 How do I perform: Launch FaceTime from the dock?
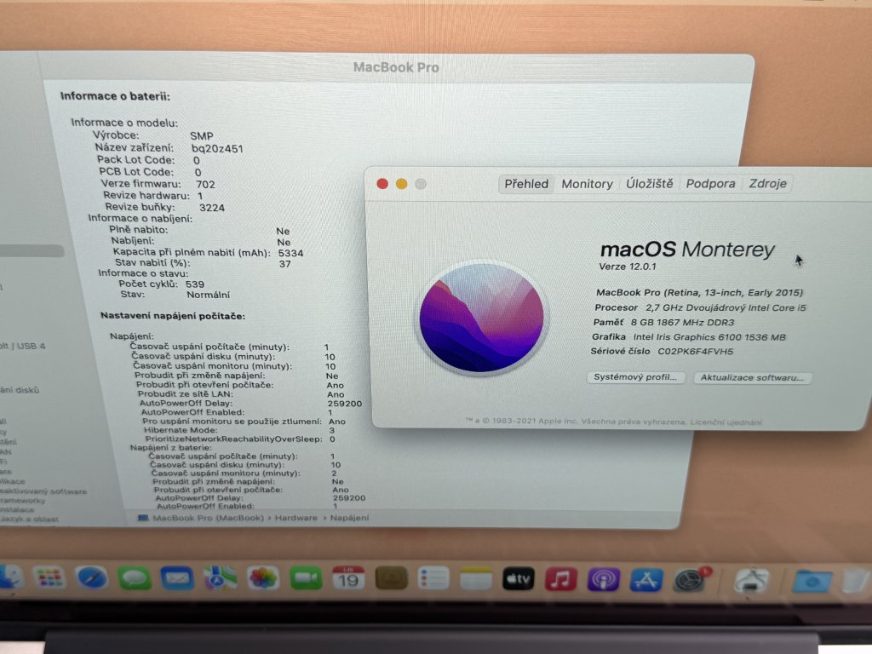306,579
